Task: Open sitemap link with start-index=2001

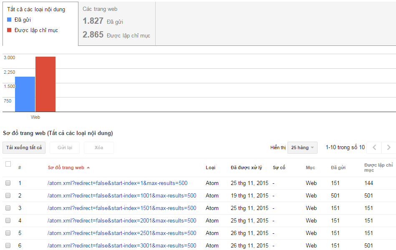Action: [x=122, y=220]
